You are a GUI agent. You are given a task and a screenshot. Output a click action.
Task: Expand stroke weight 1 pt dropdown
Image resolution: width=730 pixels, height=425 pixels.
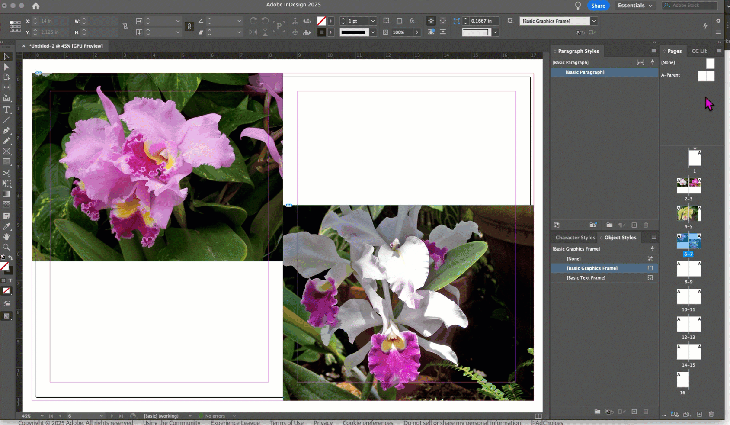coord(373,21)
